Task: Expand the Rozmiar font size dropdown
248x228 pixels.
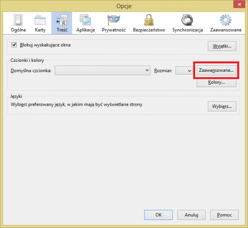Action: (184, 70)
